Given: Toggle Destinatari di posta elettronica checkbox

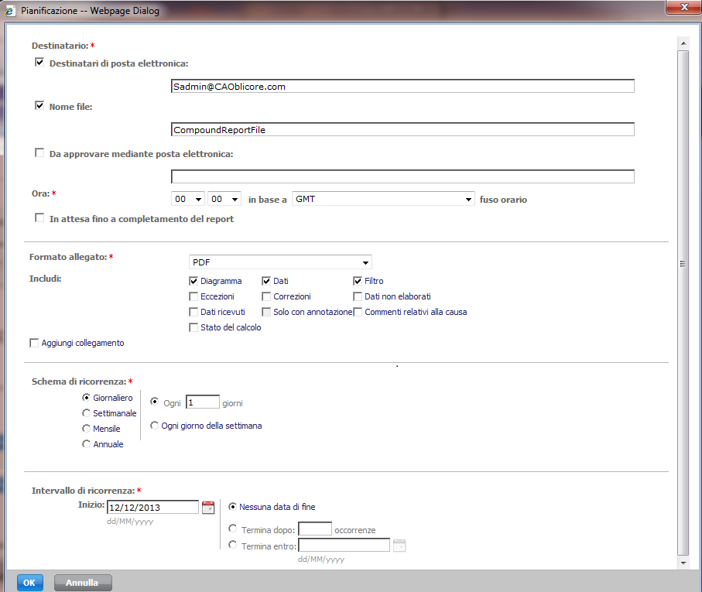Looking at the screenshot, I should (x=39, y=62).
